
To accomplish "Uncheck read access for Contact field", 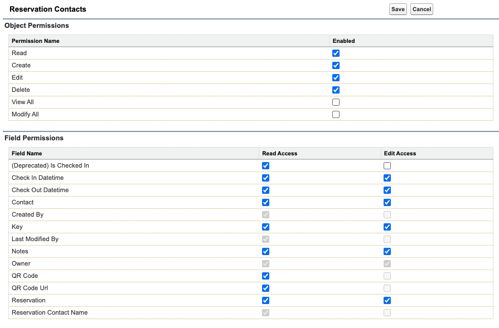I will point(265,203).
